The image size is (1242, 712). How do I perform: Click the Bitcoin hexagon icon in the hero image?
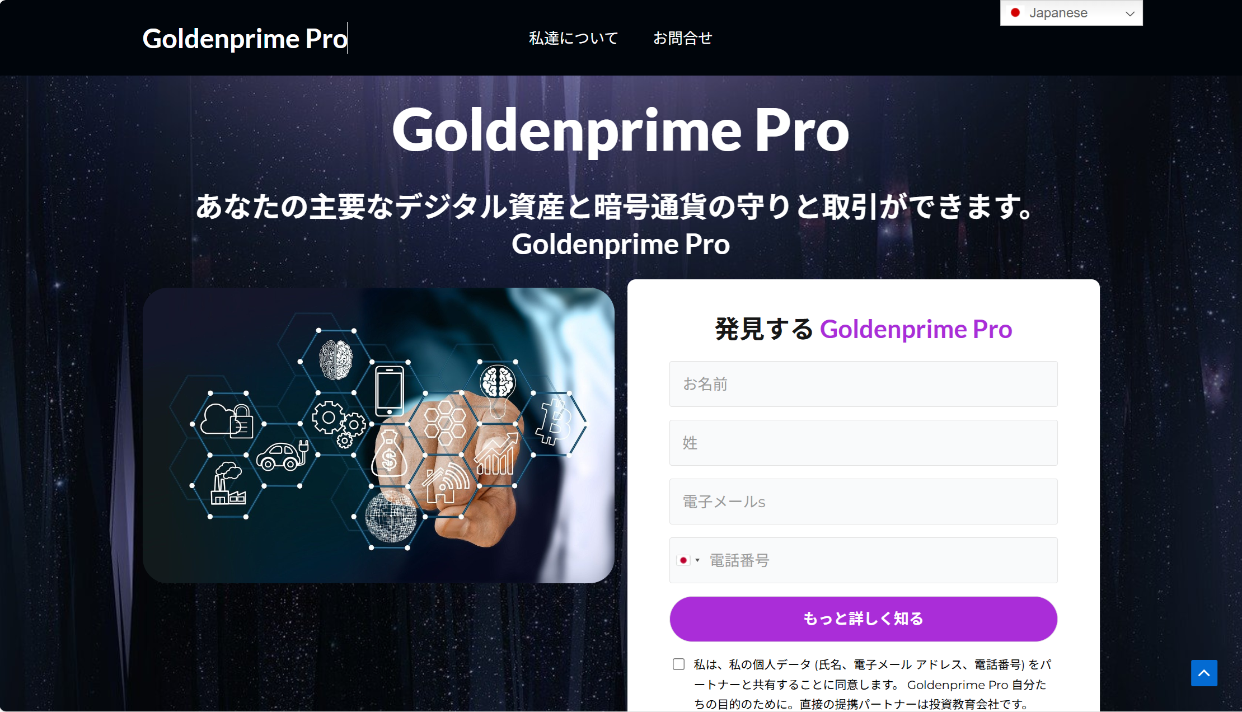552,421
